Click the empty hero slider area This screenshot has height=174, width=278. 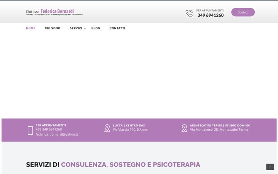point(139,75)
